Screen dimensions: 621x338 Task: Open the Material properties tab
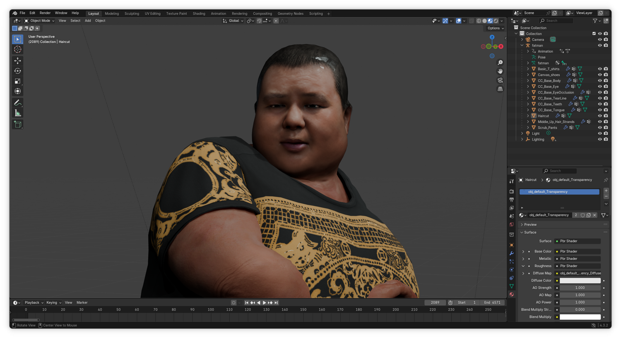coord(512,295)
